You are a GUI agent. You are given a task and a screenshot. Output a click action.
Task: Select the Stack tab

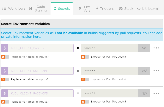126,9
